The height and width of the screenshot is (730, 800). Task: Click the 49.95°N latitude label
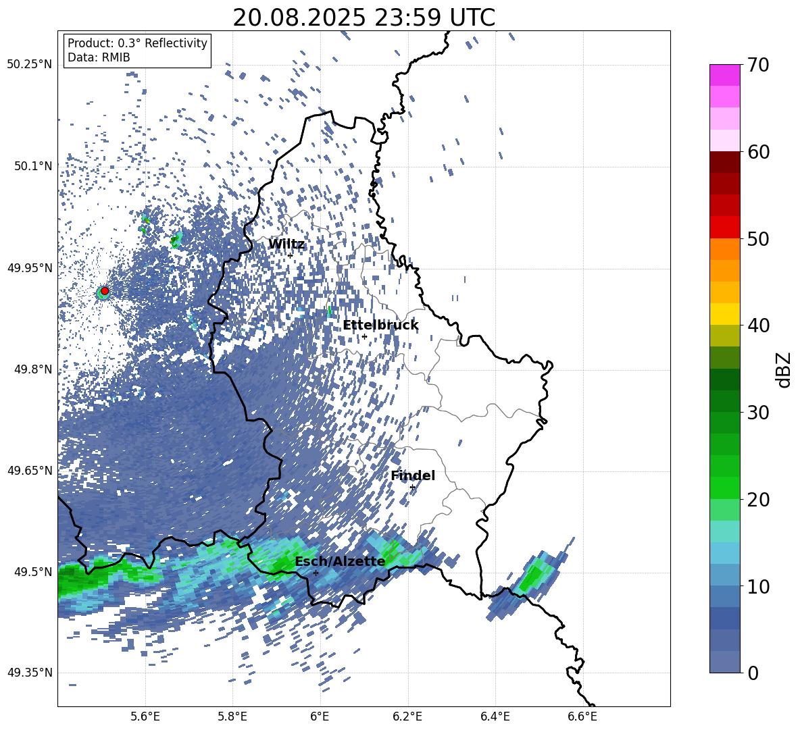click(30, 268)
